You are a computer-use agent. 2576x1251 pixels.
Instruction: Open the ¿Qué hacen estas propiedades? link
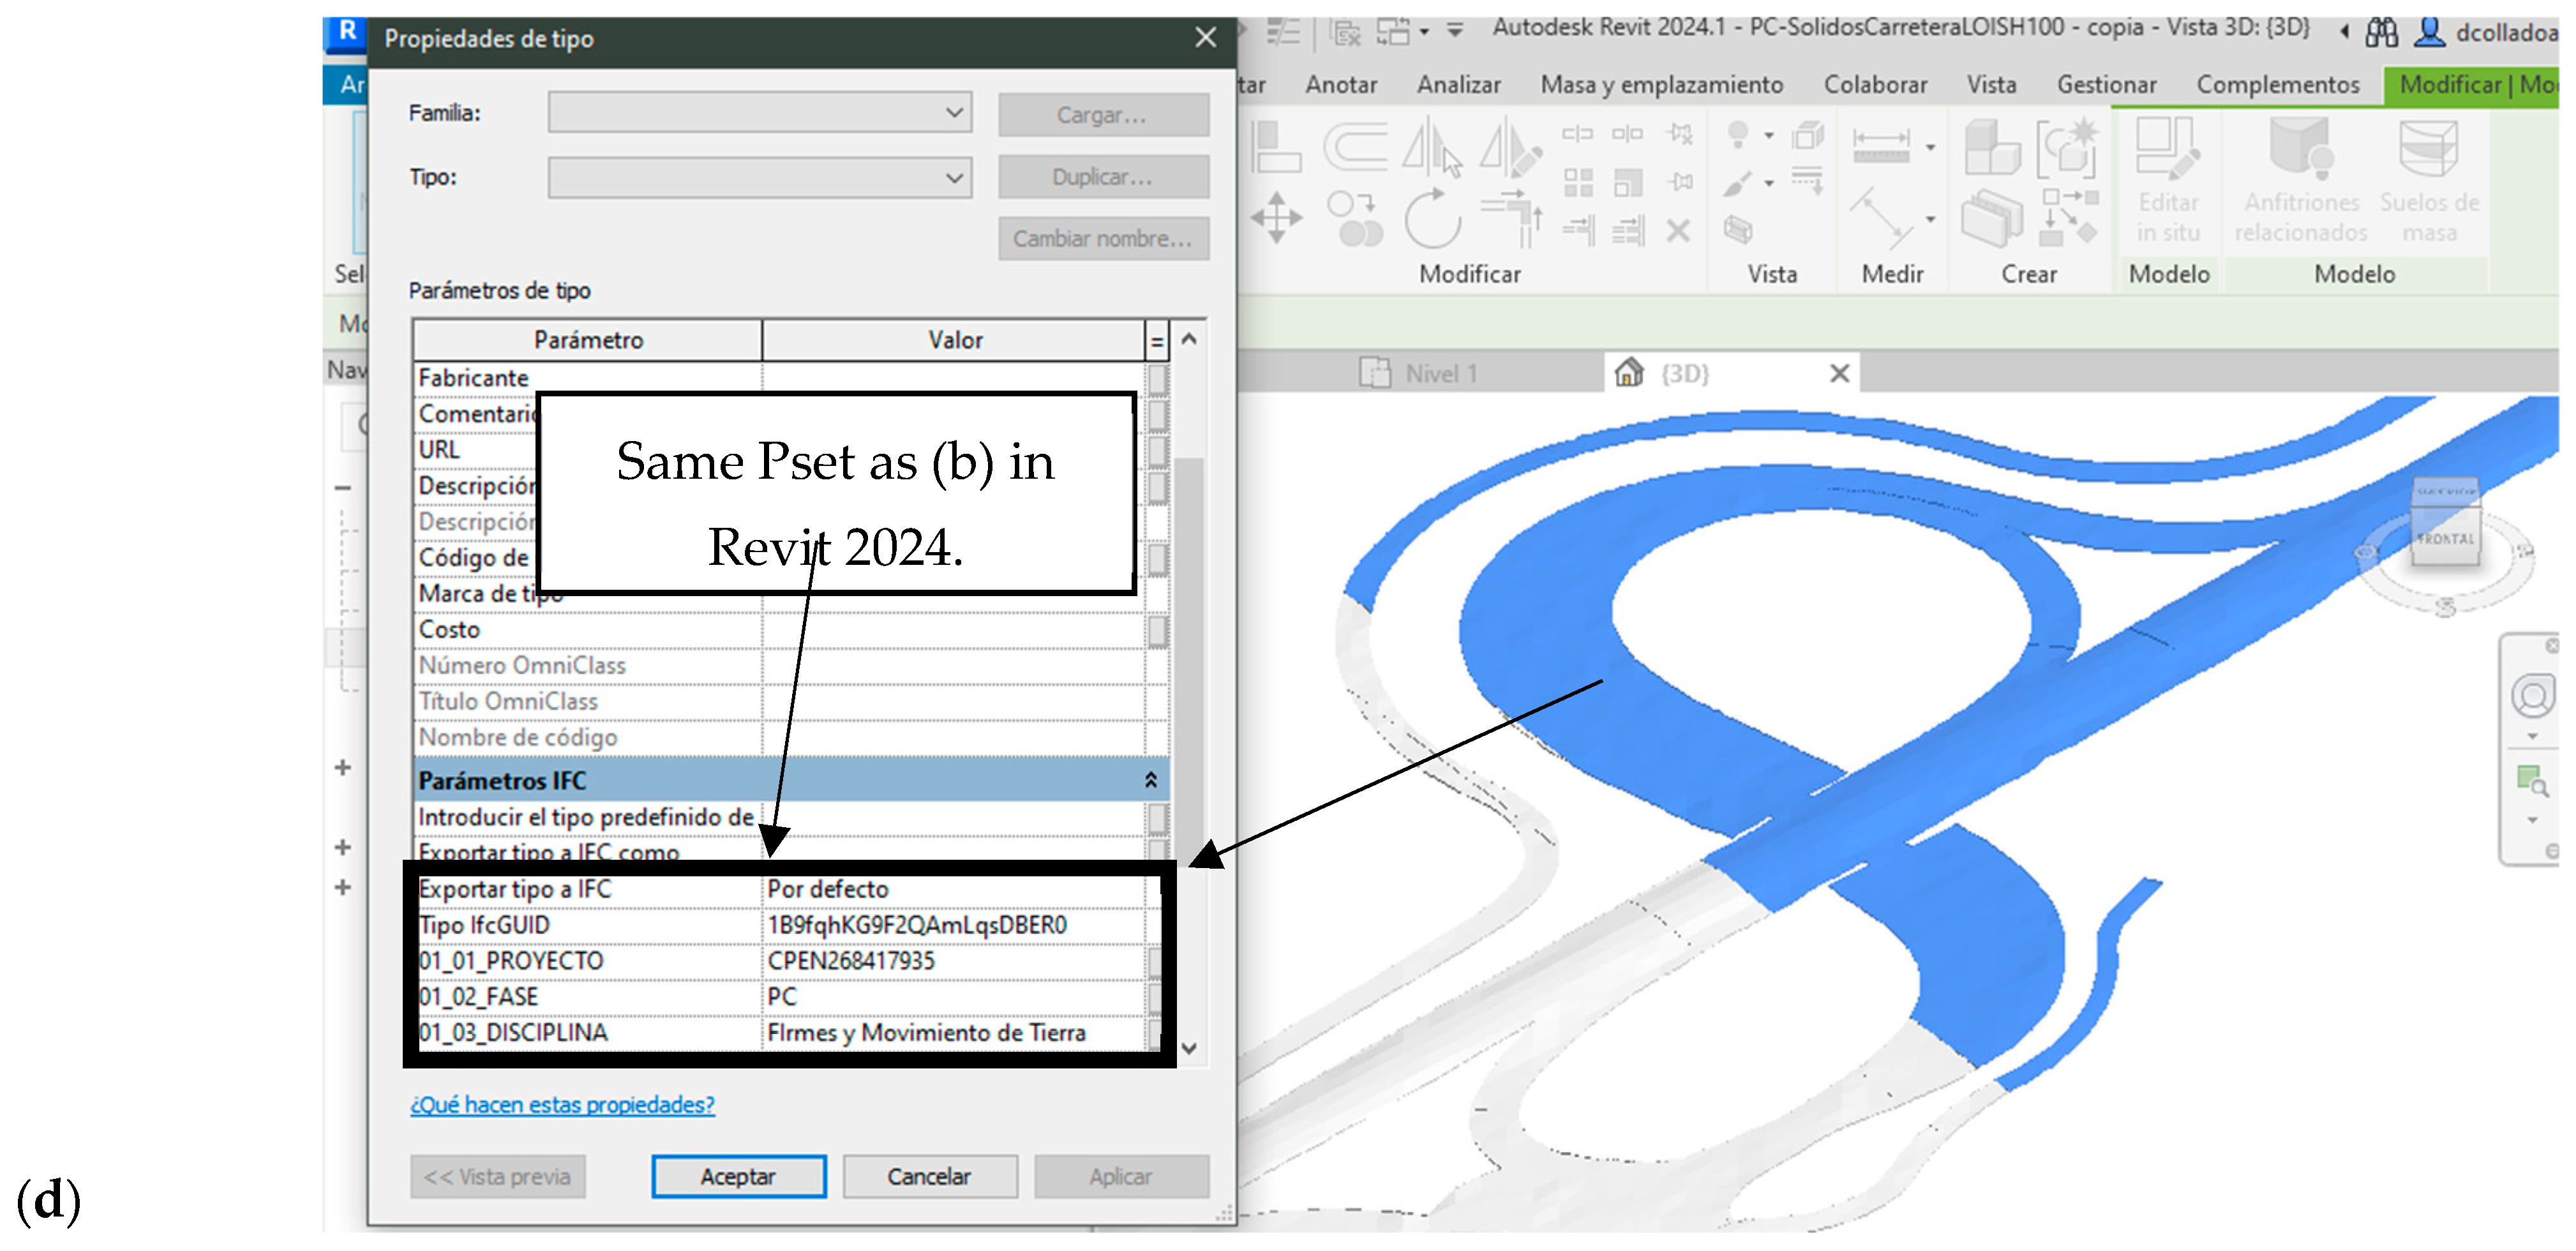tap(562, 1104)
